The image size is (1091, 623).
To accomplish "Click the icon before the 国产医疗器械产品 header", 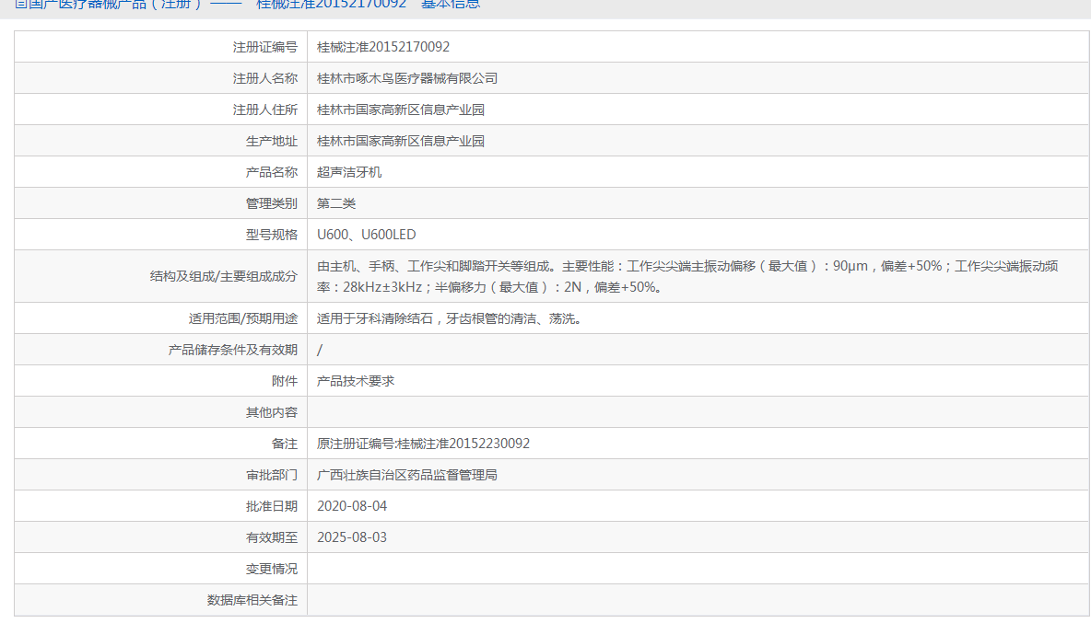I will pos(20,4).
